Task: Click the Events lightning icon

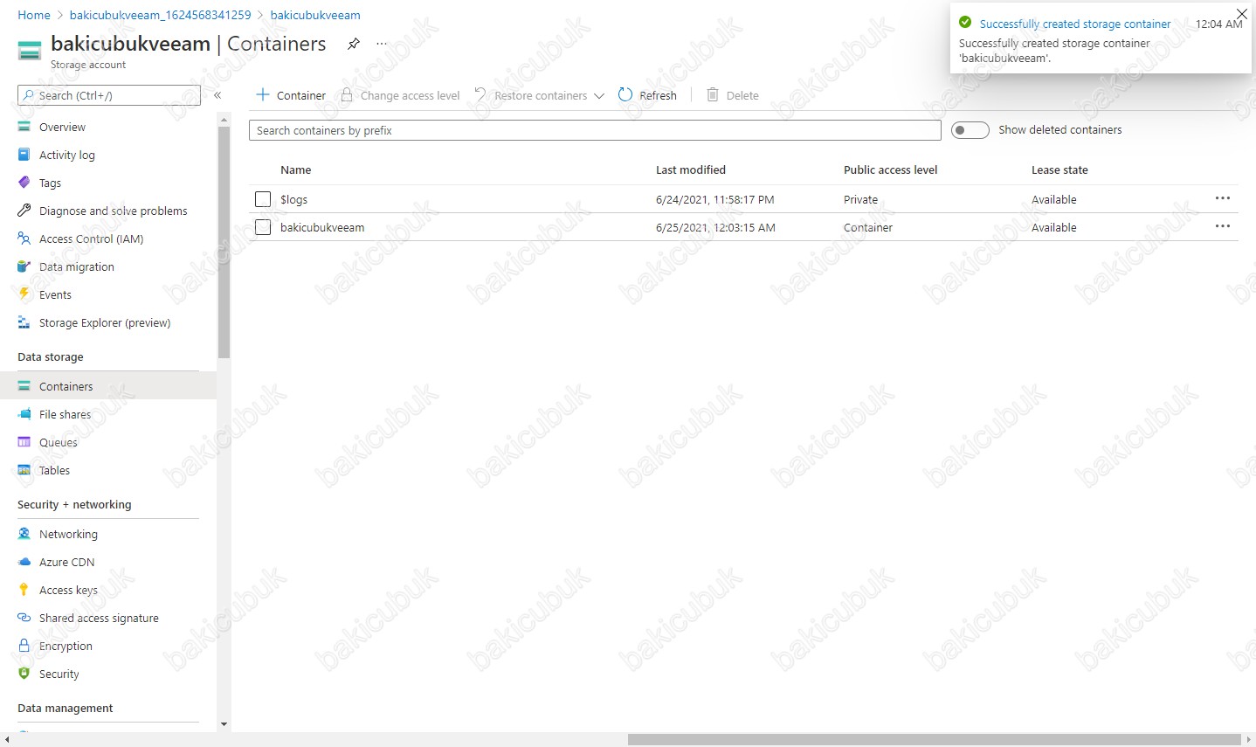Action: pos(24,294)
